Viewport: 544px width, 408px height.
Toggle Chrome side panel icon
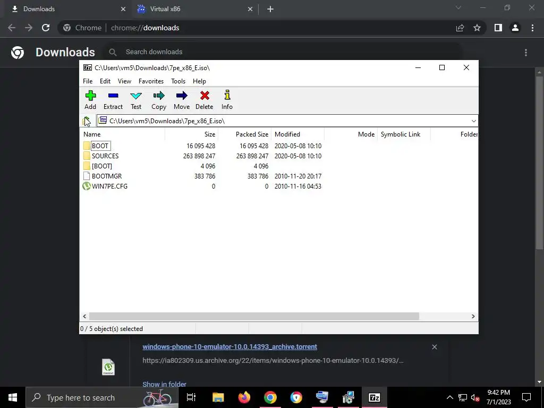coord(498,28)
